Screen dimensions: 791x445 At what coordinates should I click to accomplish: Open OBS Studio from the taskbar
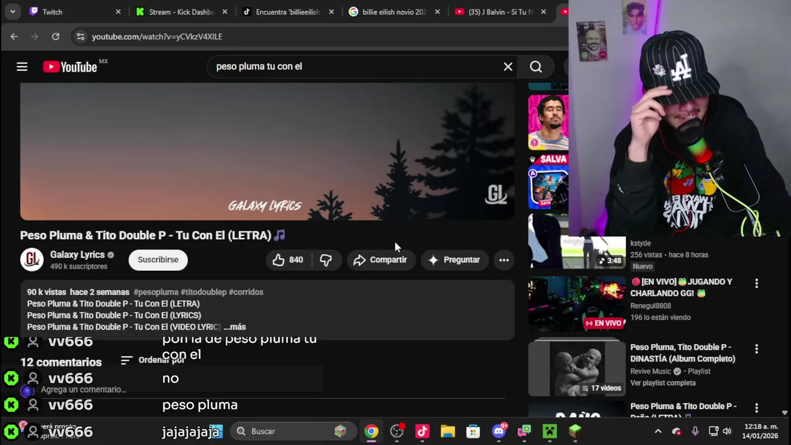click(397, 431)
